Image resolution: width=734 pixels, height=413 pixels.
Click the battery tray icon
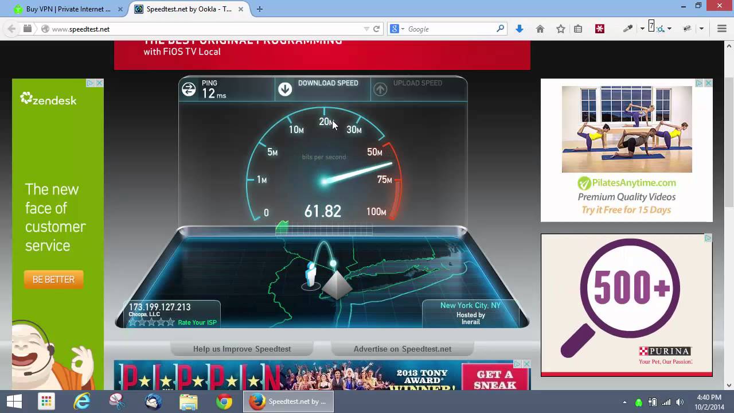point(653,402)
